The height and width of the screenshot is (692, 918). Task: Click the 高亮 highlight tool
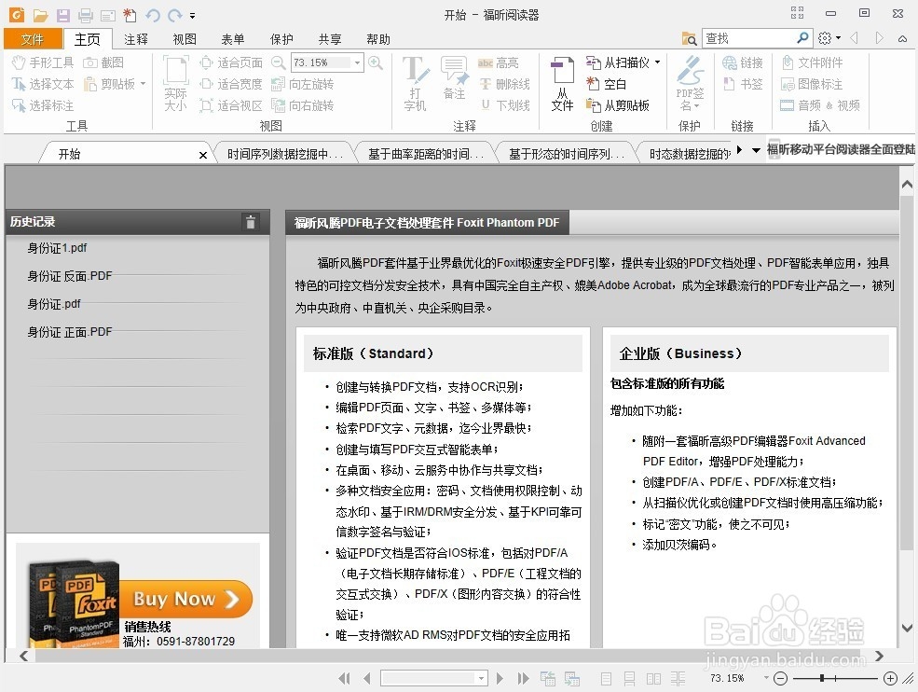(x=499, y=62)
